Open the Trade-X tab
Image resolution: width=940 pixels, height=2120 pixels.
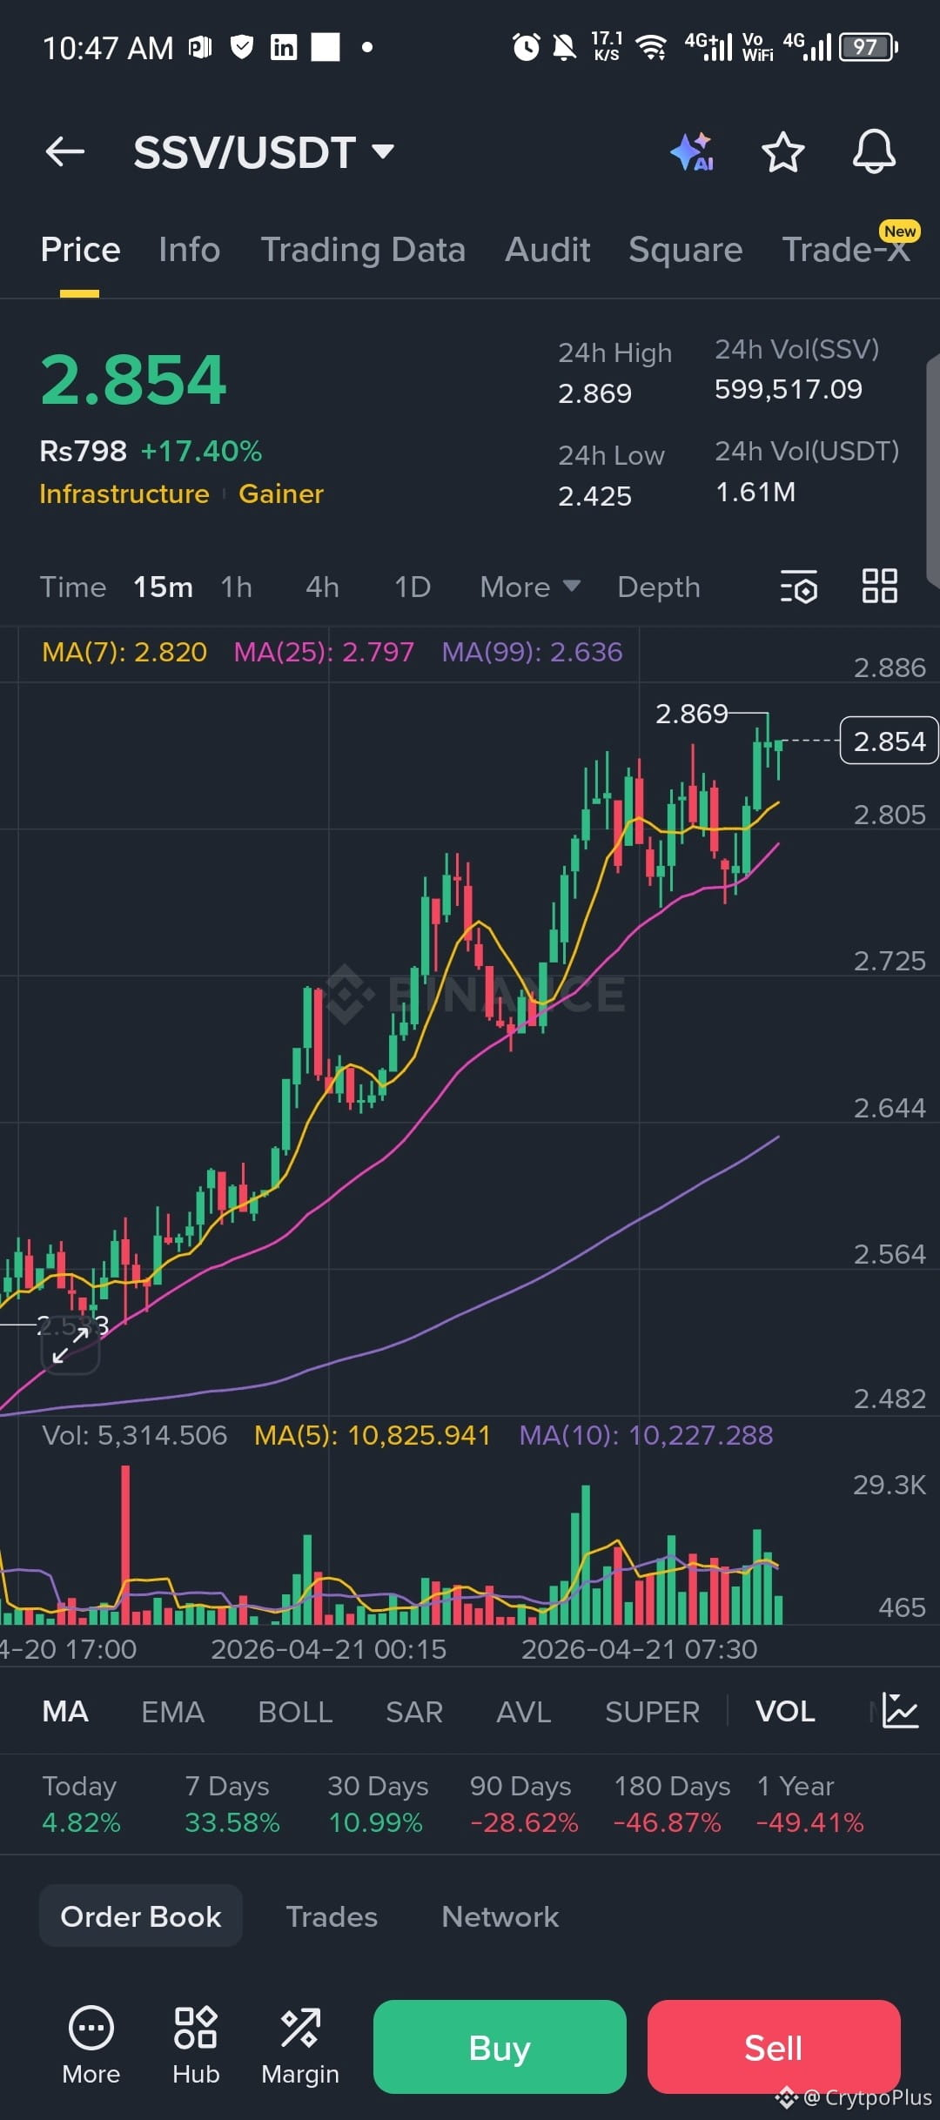(x=846, y=250)
